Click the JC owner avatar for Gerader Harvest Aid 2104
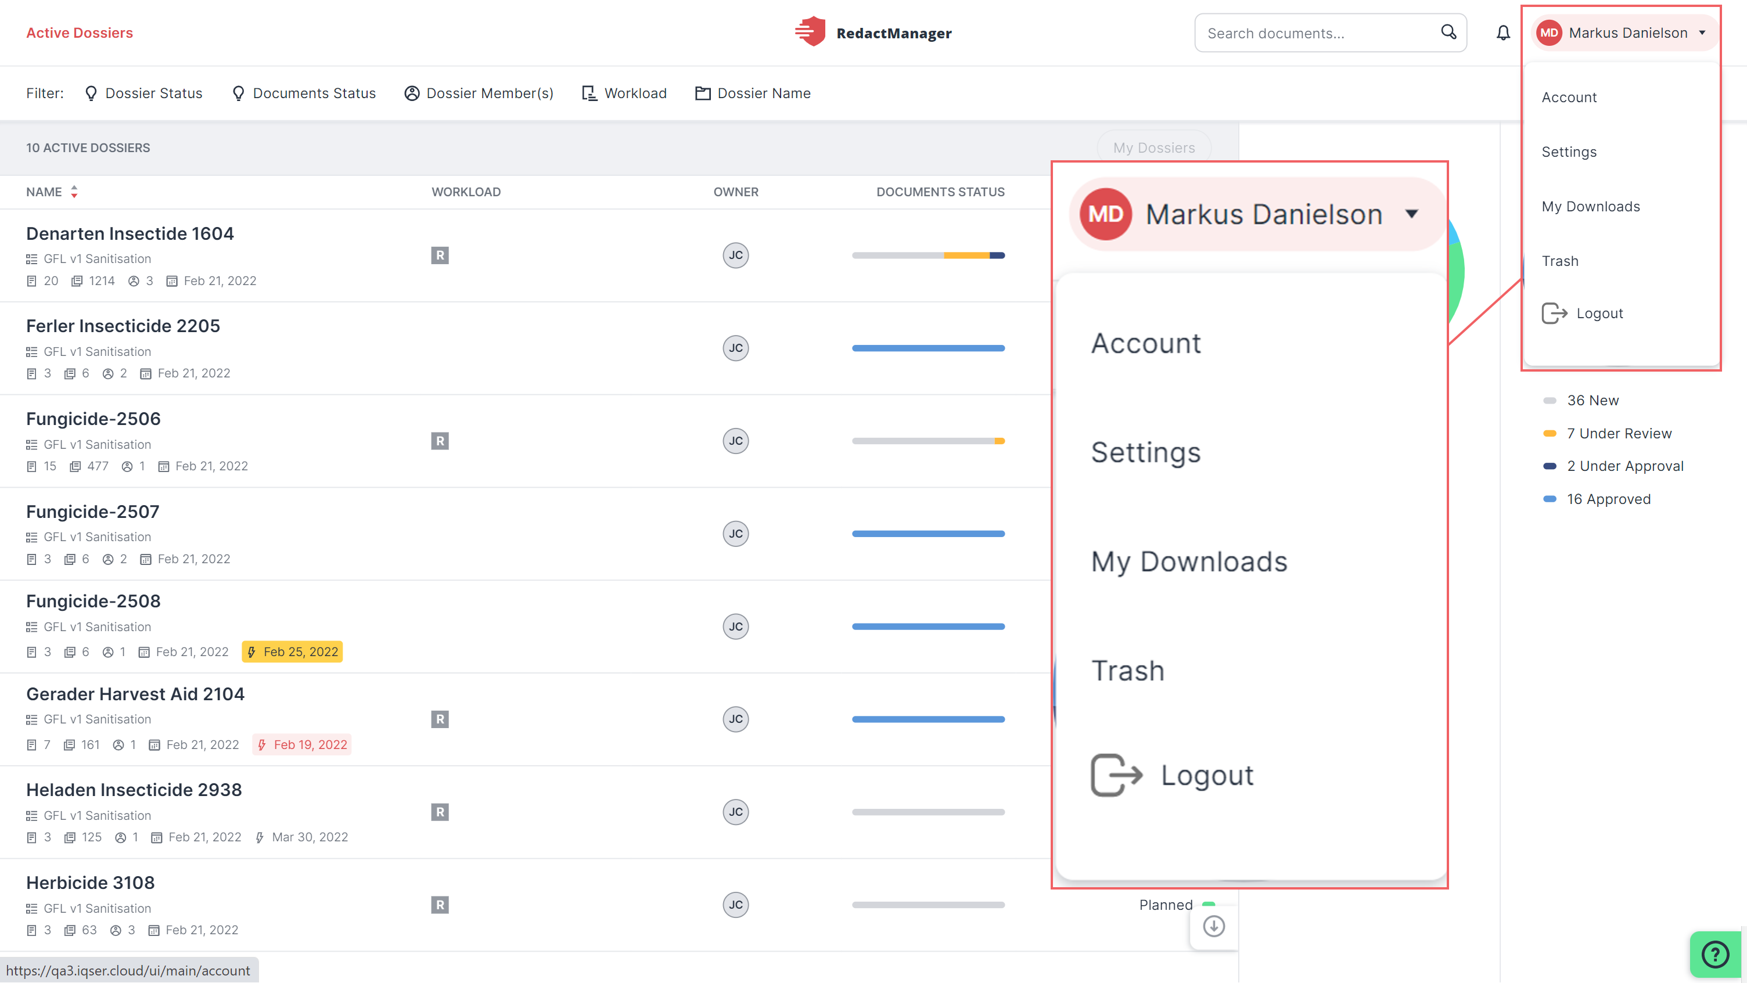1747x983 pixels. pyautogui.click(x=736, y=719)
